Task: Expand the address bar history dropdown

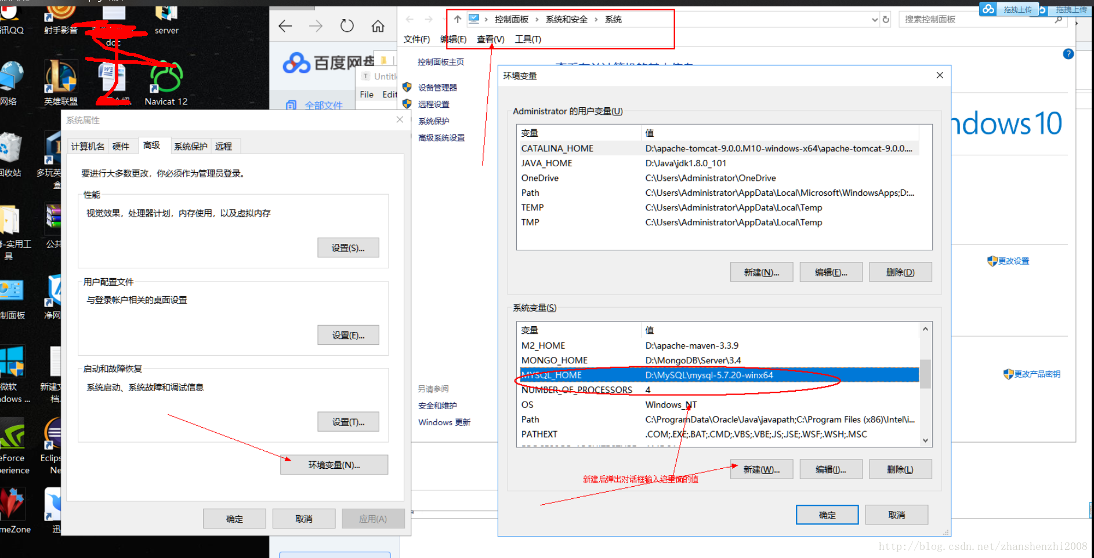Action: coord(875,20)
